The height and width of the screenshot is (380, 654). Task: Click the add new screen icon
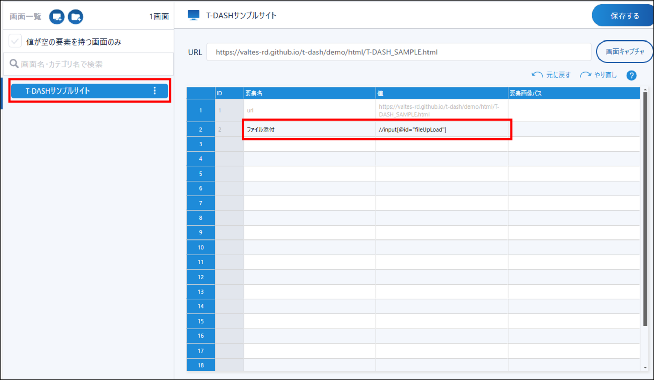(x=57, y=17)
